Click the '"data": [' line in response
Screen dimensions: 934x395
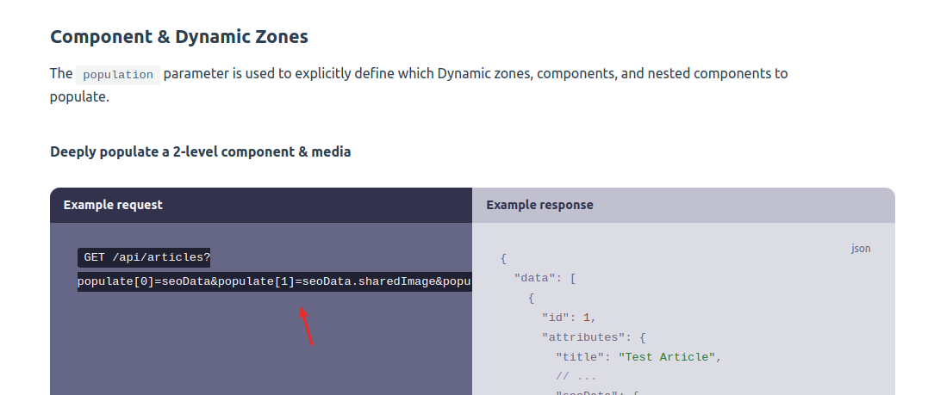pos(545,279)
